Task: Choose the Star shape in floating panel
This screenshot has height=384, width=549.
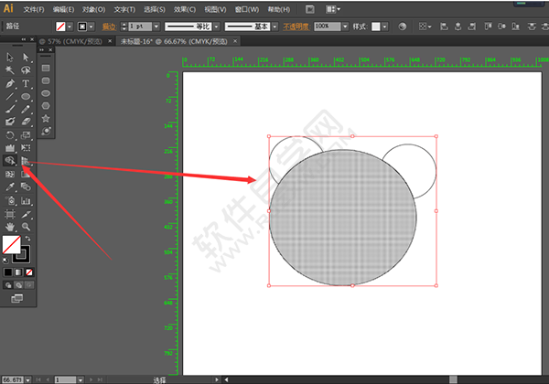Action: 46,118
